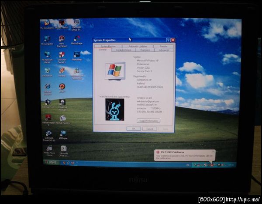
Task: Click the ESET NOD32 tray icon
Action: [x=212, y=165]
